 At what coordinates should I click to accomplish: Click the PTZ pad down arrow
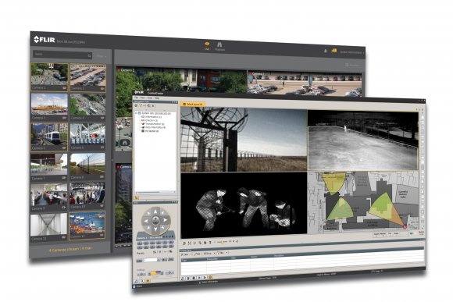(x=155, y=229)
